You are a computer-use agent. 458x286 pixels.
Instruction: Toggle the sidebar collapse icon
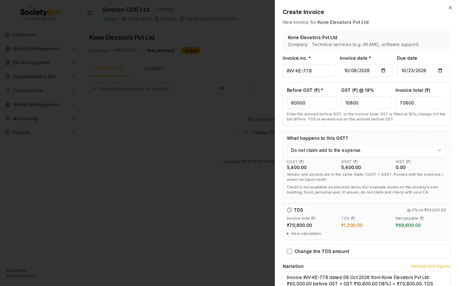click(x=90, y=13)
